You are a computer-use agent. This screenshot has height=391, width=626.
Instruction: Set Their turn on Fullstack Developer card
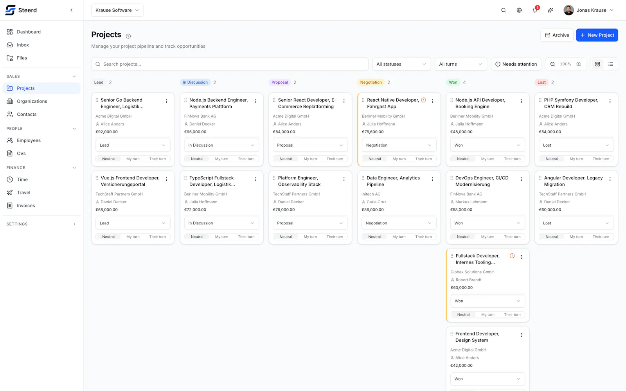point(512,314)
